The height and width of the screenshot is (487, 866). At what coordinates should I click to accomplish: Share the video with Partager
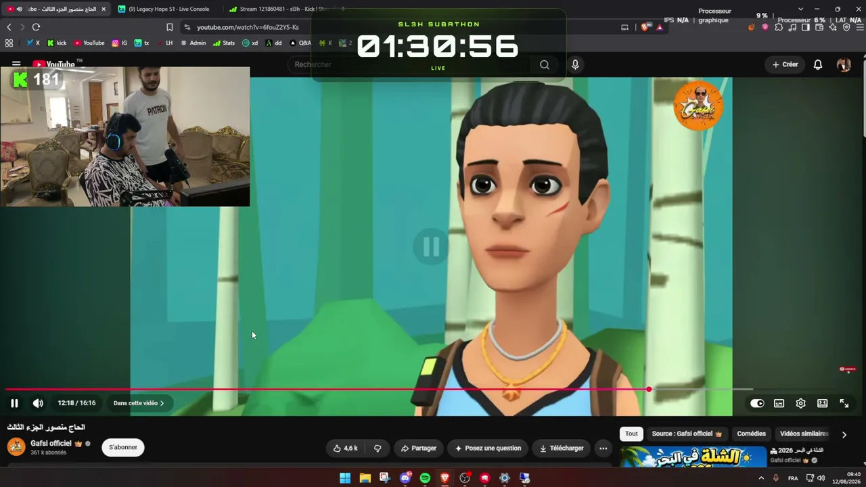pos(418,448)
